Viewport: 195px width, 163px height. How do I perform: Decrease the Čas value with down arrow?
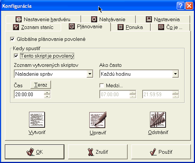point(47,96)
